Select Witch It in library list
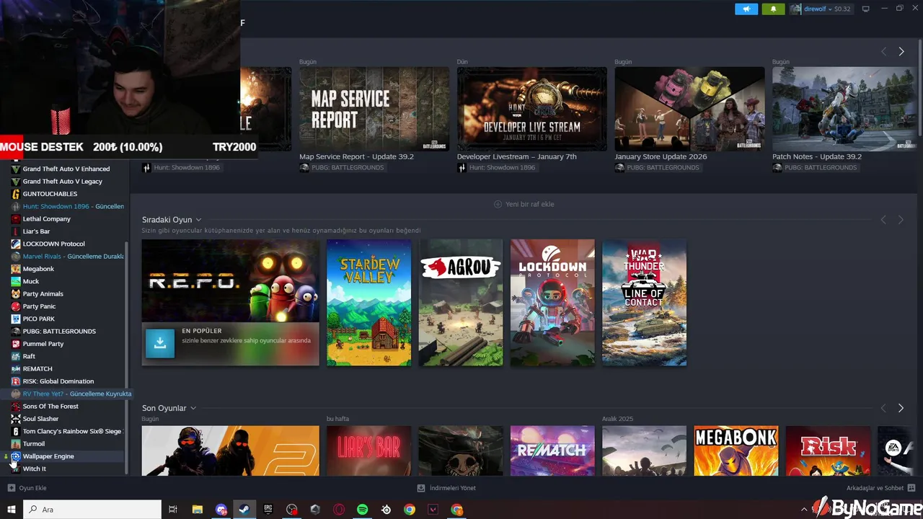The image size is (923, 519). (x=35, y=469)
